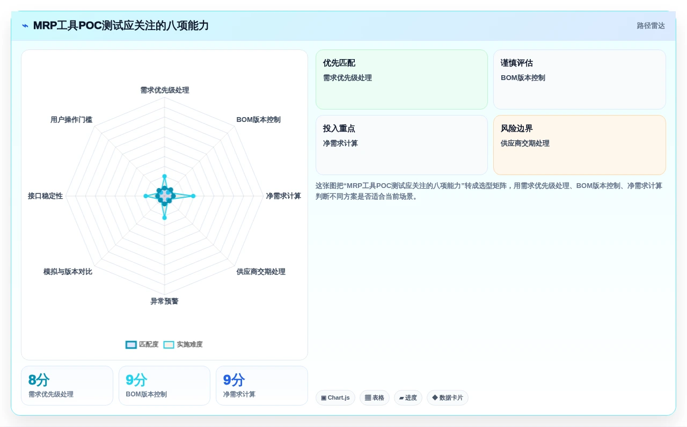Click the 8分 需求优先级处理 score card

click(x=67, y=386)
